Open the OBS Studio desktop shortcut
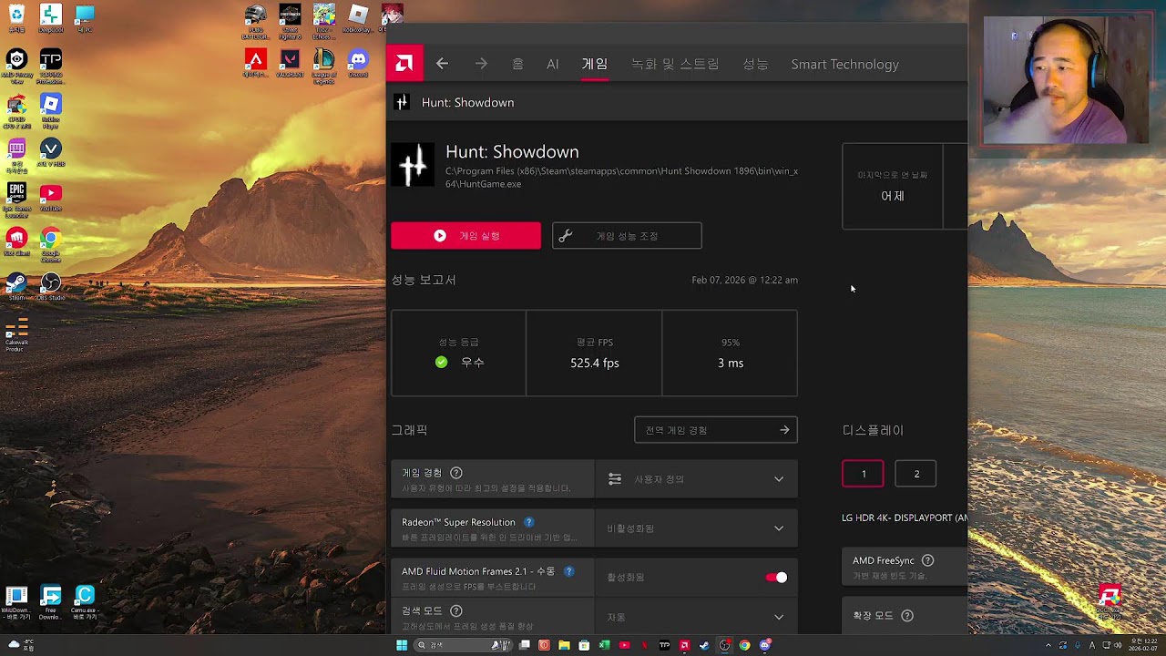 [50, 287]
